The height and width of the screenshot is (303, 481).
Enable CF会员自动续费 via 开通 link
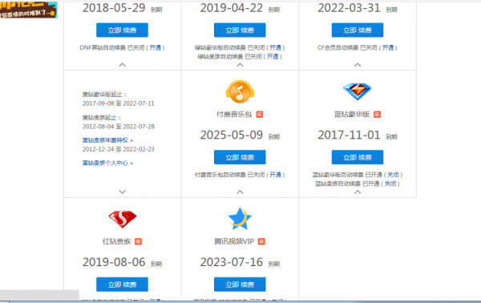(x=388, y=47)
